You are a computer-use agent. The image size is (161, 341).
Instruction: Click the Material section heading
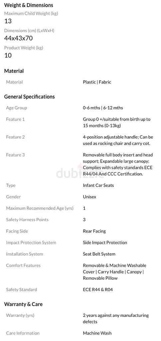[14, 71]
